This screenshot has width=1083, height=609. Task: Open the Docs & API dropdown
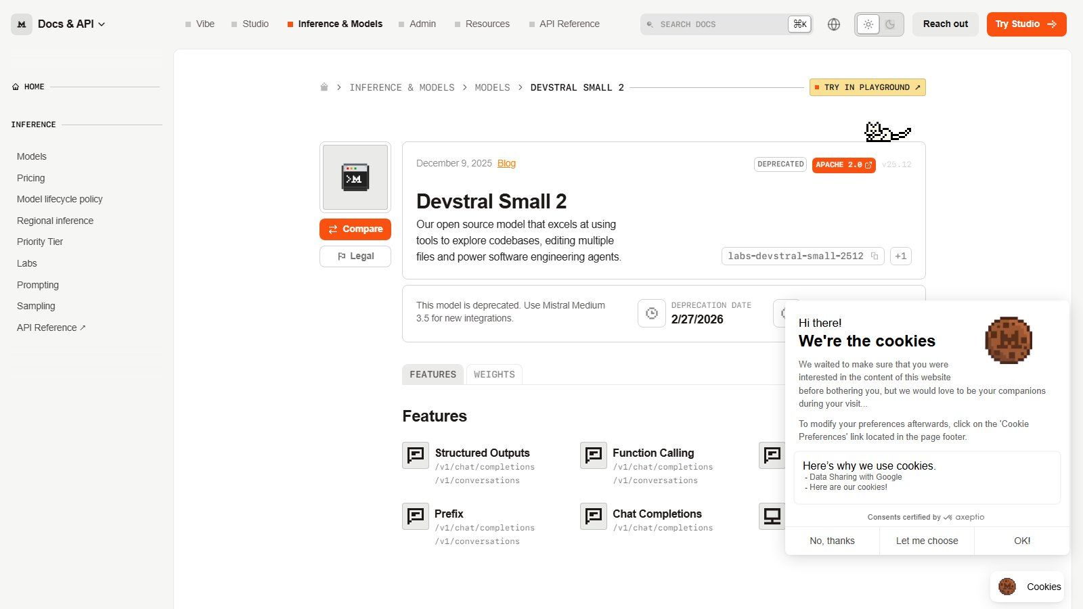[72, 24]
